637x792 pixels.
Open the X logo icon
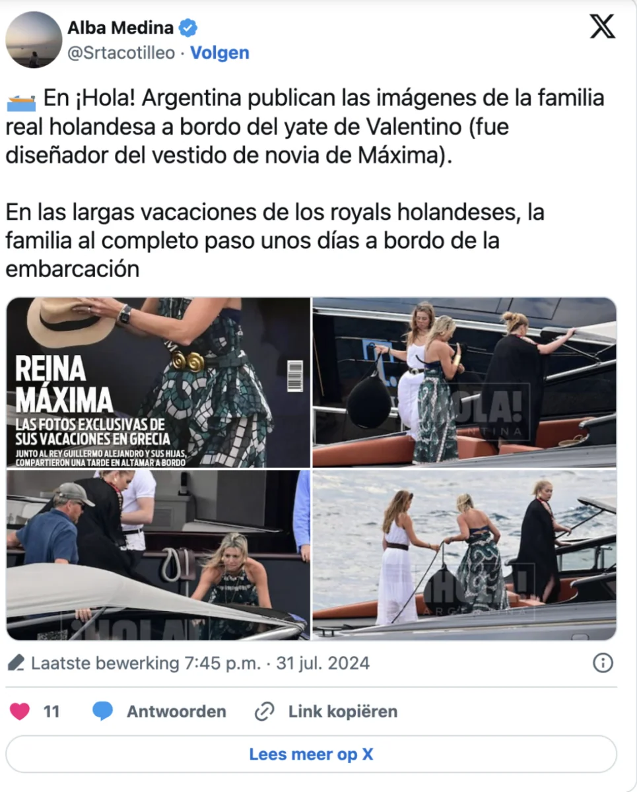[x=601, y=26]
